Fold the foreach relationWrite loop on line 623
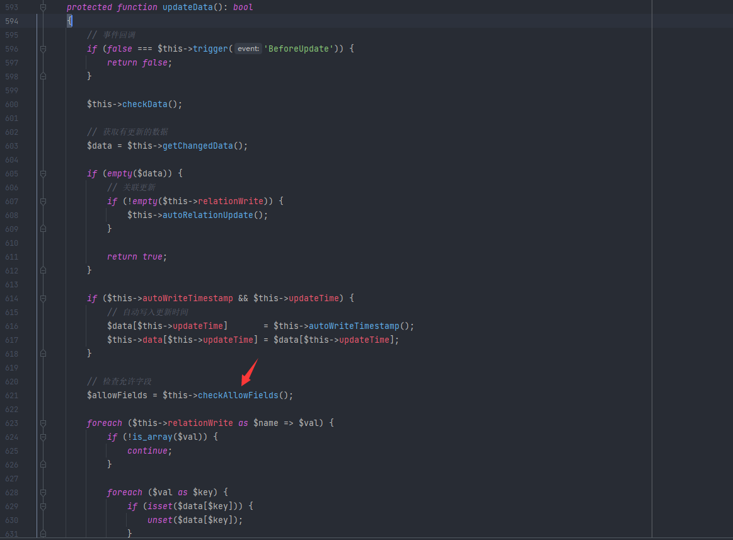The height and width of the screenshot is (540, 733). [x=43, y=423]
